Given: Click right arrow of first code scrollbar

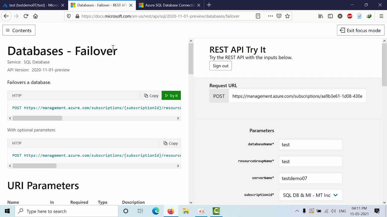Looking at the screenshot, I should [178, 118].
